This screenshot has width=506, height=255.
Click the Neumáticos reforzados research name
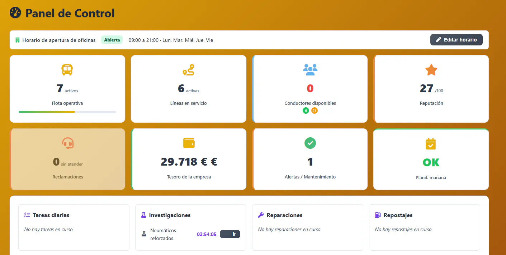click(163, 234)
